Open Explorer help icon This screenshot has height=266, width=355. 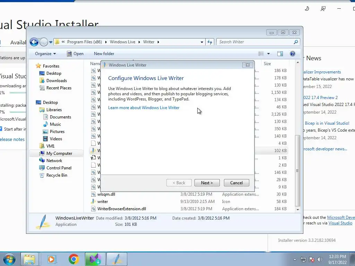click(292, 54)
